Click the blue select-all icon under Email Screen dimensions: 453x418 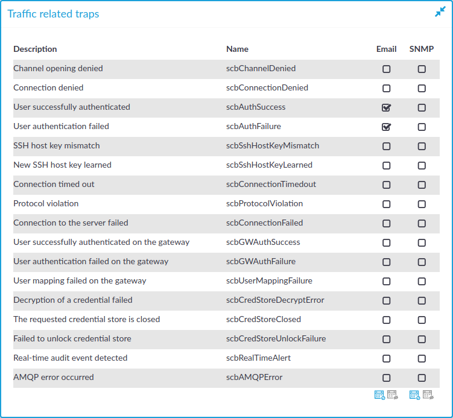tap(379, 394)
